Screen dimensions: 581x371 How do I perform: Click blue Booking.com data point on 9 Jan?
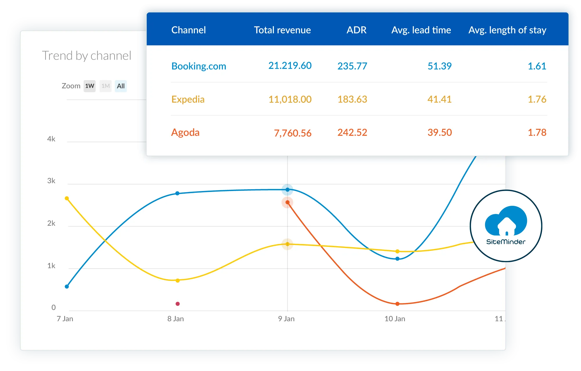click(287, 190)
